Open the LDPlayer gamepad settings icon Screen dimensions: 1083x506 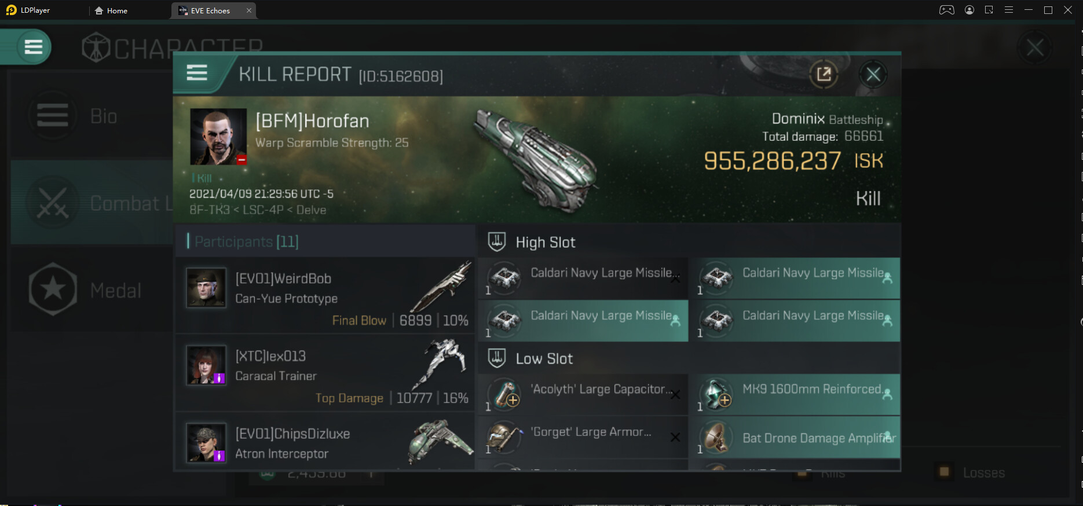pyautogui.click(x=947, y=10)
